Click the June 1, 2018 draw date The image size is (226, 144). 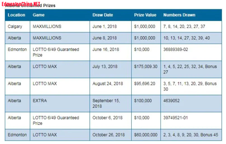(104, 27)
